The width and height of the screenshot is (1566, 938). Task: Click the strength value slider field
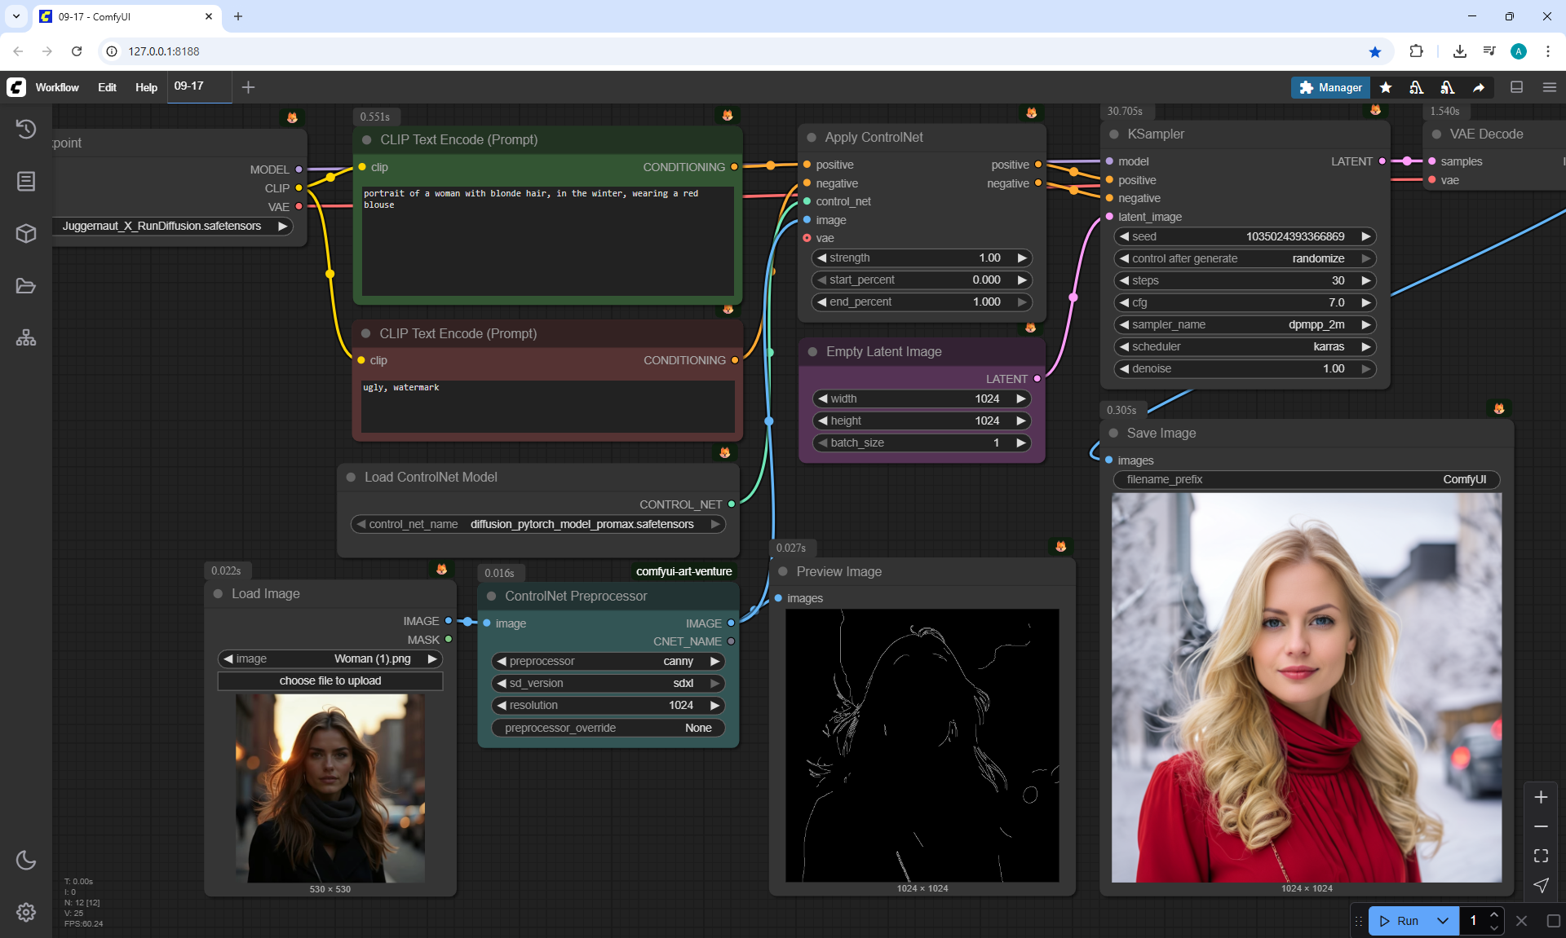pos(922,258)
